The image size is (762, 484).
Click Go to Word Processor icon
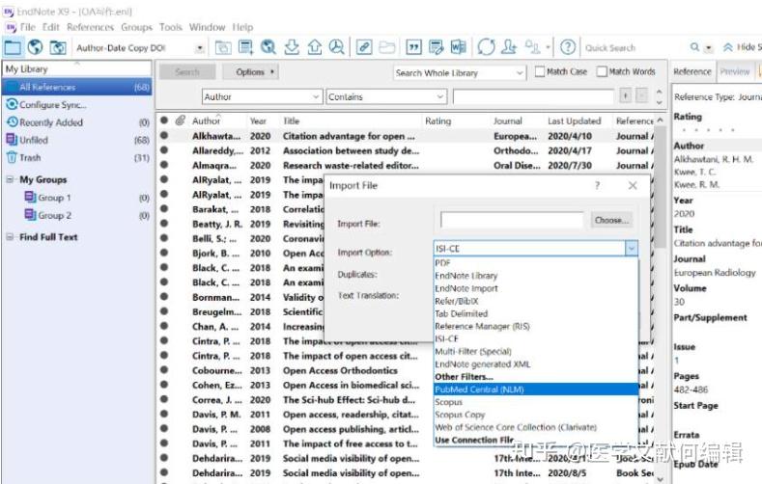(459, 47)
